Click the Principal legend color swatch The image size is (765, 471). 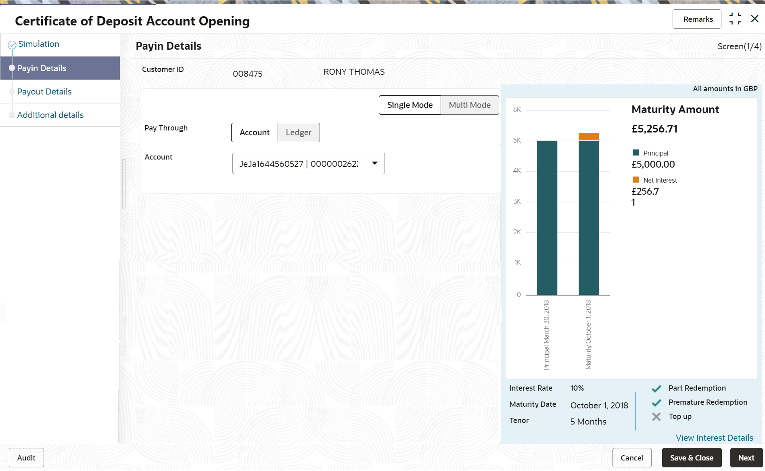tap(636, 153)
